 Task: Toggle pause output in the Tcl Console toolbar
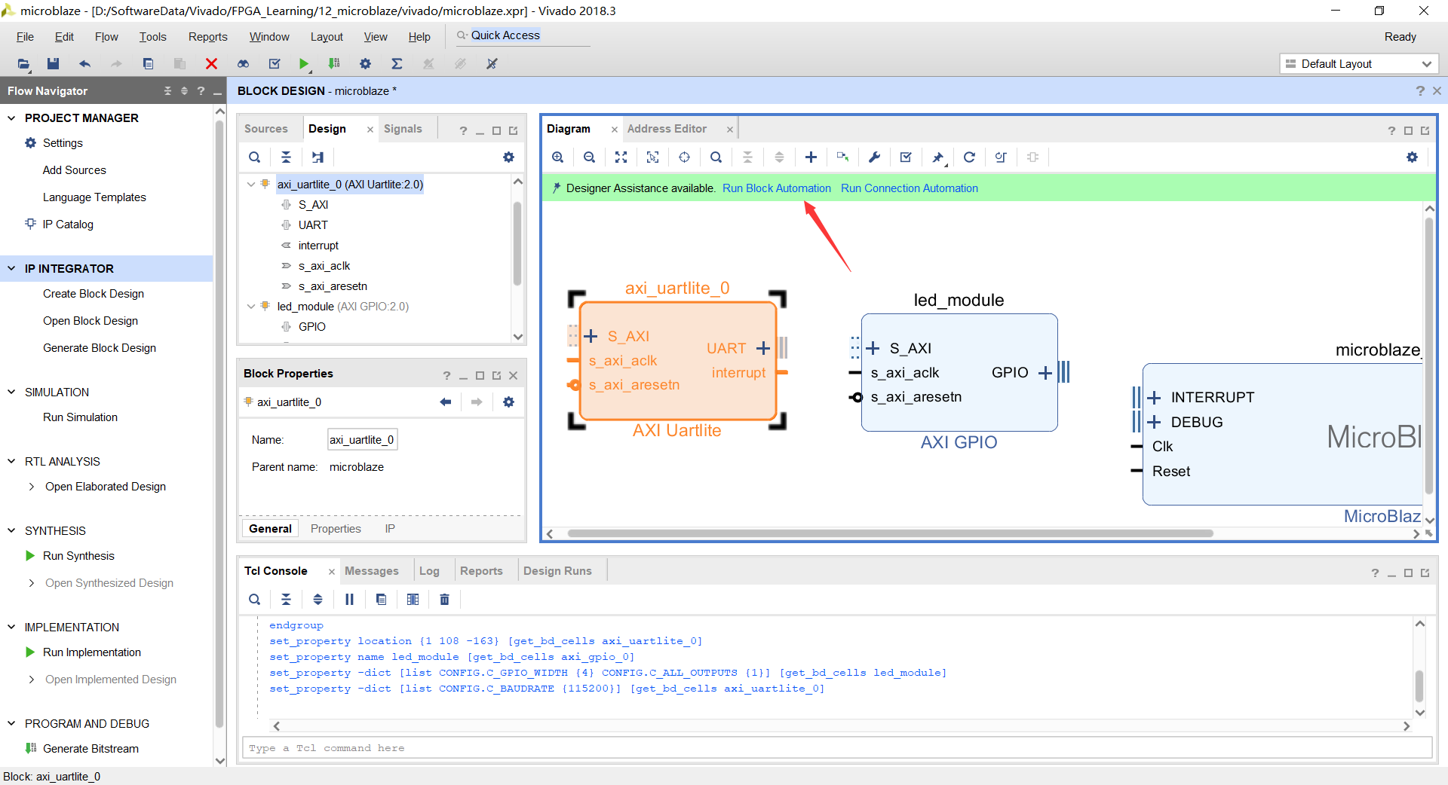tap(349, 600)
